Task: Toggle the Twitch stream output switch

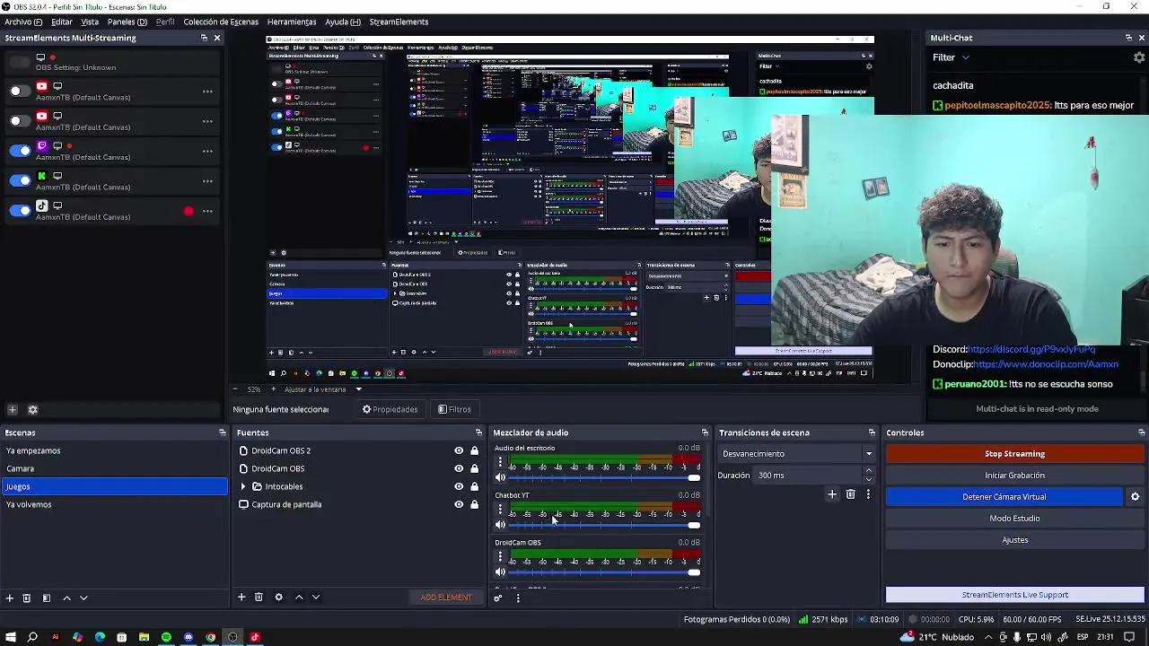Action: coord(20,151)
